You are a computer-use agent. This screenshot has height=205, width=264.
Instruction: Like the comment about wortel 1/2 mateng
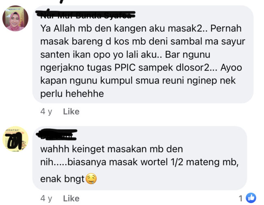point(71,199)
